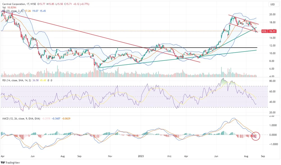Image resolution: width=281 pixels, height=165 pixels.
Task: Select the black horizontal resistance line
Action: 140,48
